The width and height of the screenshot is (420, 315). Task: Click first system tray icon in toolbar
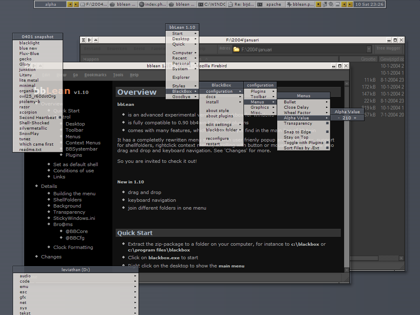coord(325,4)
